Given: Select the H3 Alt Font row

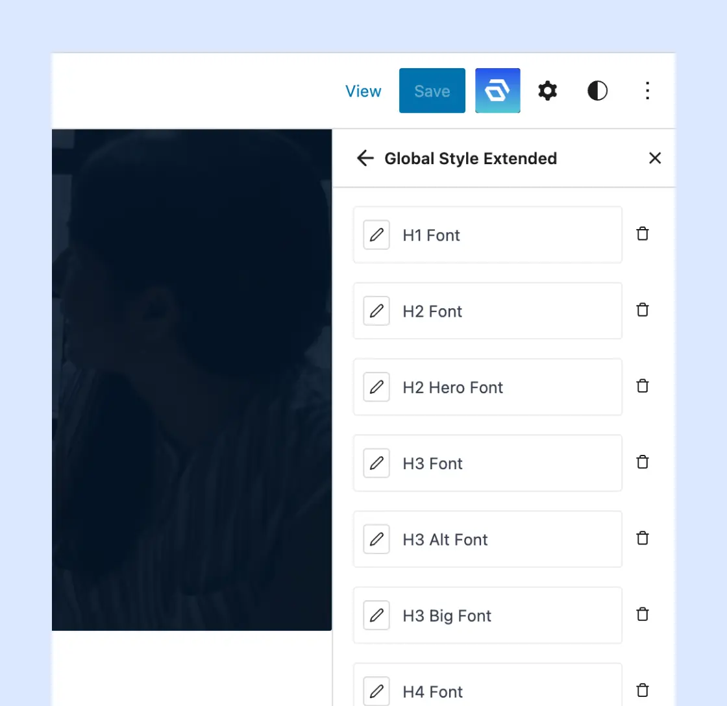Looking at the screenshot, I should [x=487, y=539].
